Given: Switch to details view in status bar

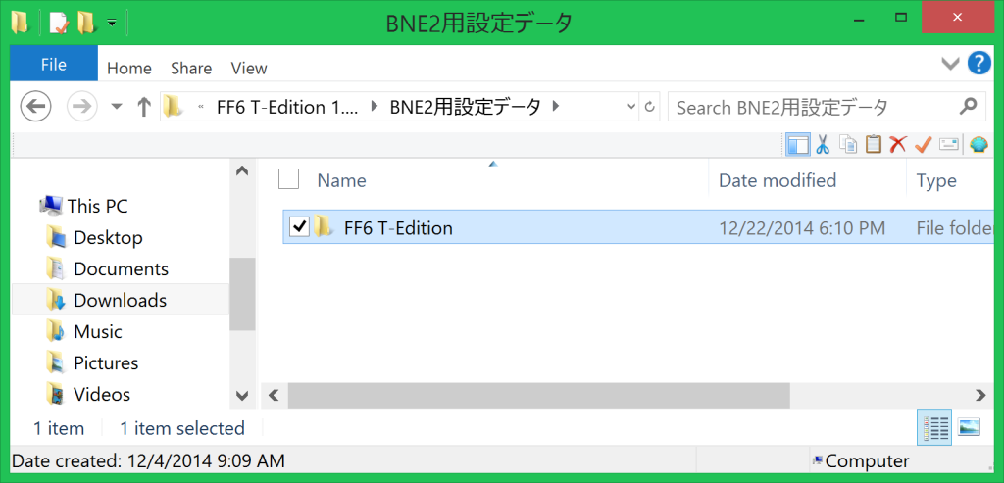Looking at the screenshot, I should [934, 427].
